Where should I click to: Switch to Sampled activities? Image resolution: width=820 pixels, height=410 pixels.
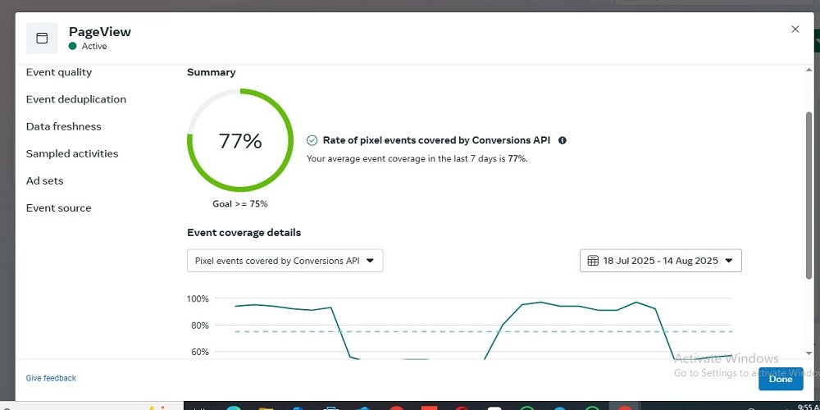point(72,153)
